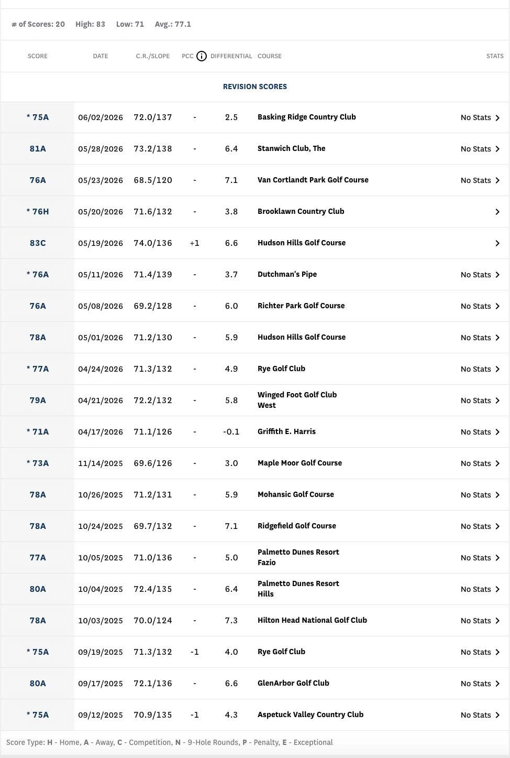Screen dimensions: 510x758
Task: Click chevron beside Maple Moor Golf Course
Action: 497,463
